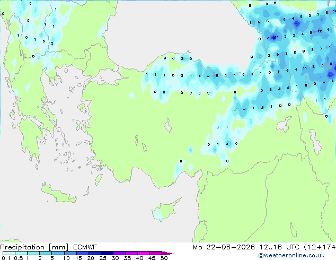Click the '40' legend scale label
Screen dimensions: 336x260
pyautogui.click(x=139, y=258)
